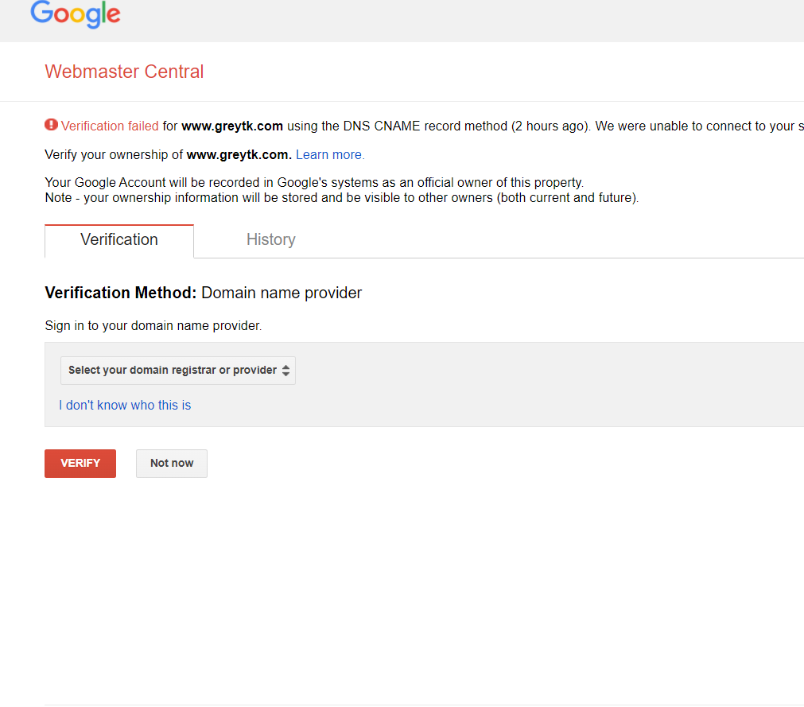Click the 'Your Google Account will be recorded' sentence
The image size is (804, 707).
click(314, 183)
